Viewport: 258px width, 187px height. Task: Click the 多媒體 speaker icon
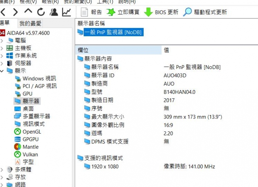(x=10, y=169)
